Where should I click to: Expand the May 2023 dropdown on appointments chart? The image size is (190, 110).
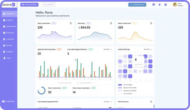click(x=108, y=49)
